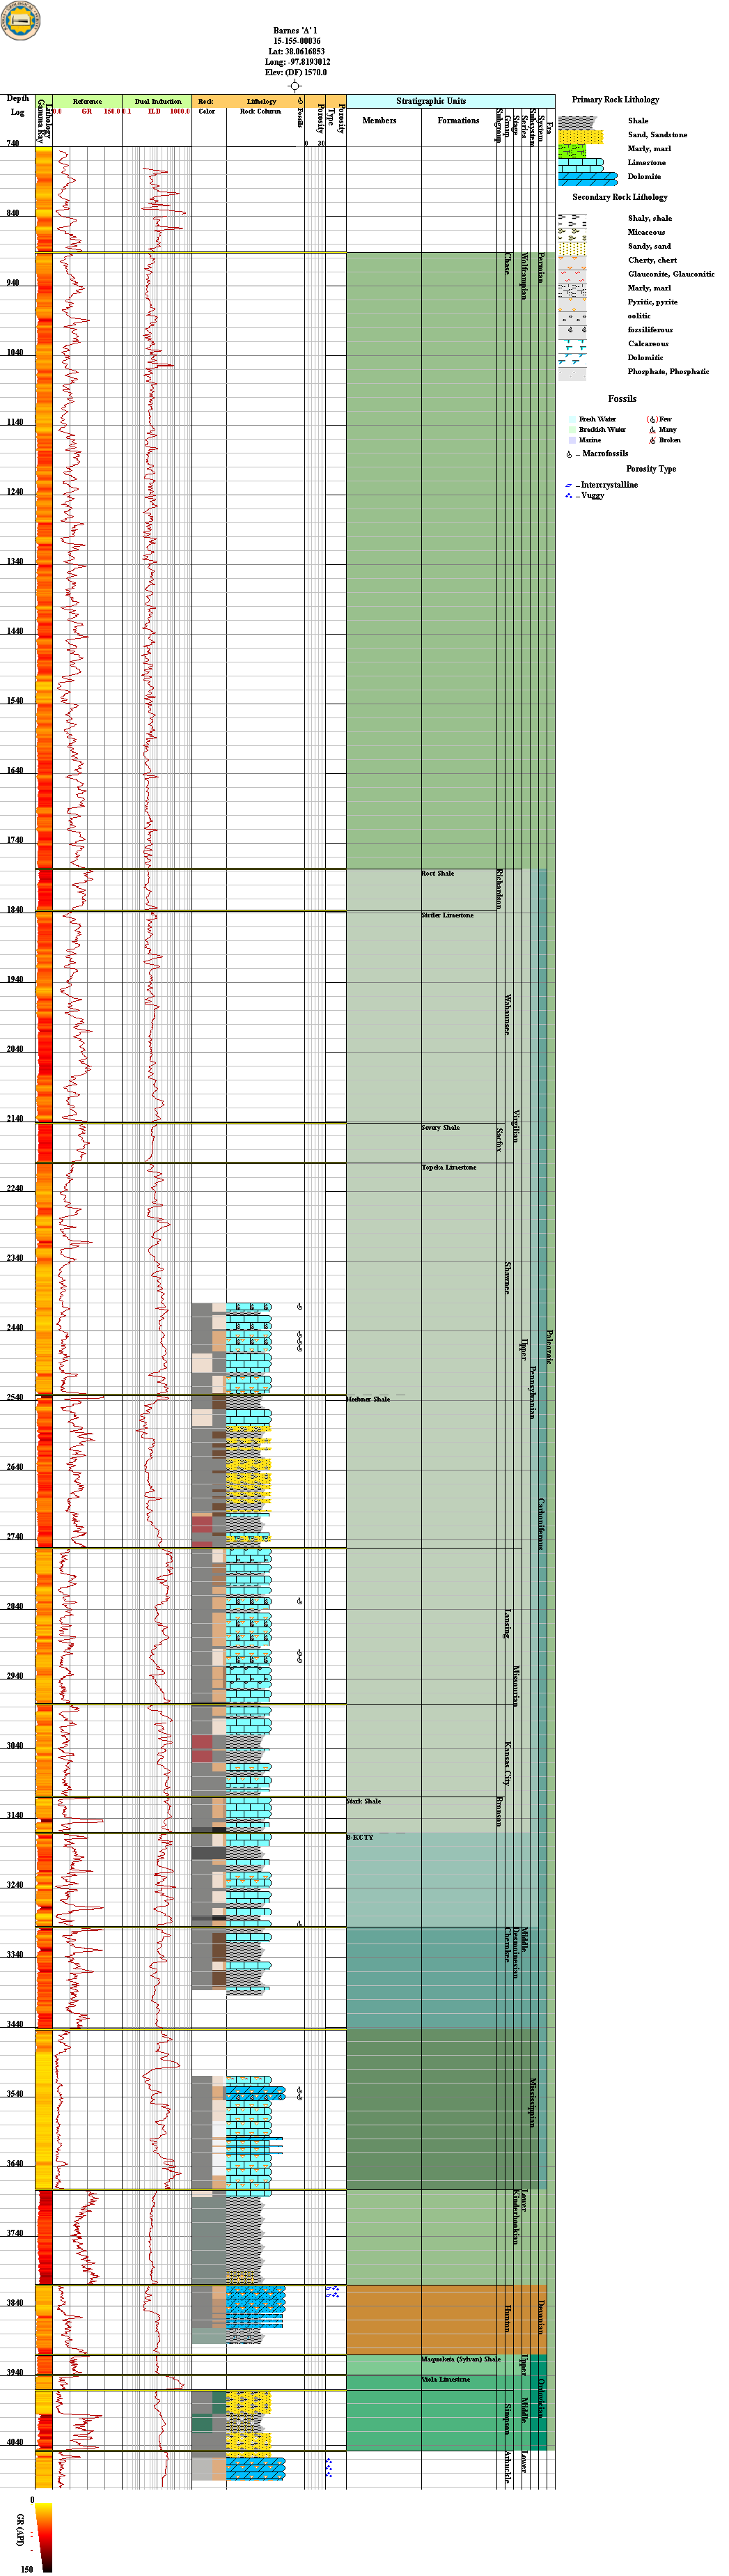Click the Heebner Shale member label

point(368,1399)
